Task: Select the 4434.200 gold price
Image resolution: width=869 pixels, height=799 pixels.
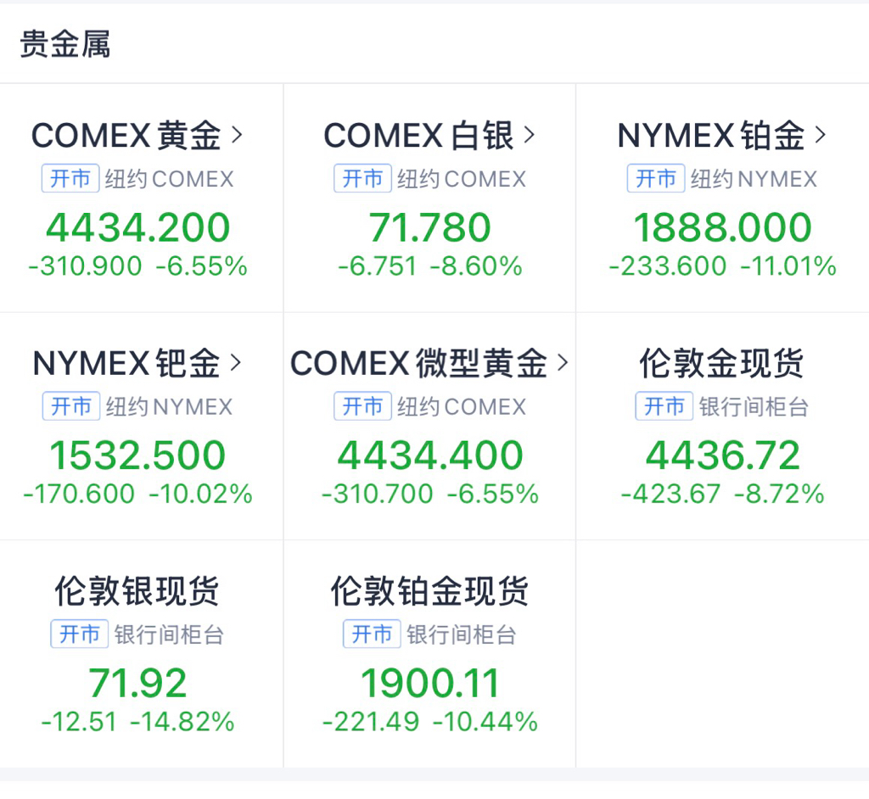Action: (x=138, y=227)
